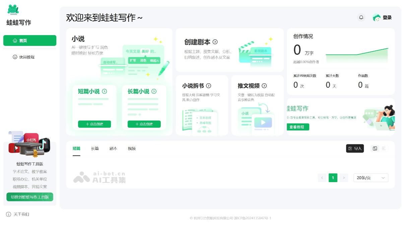Click 切换到蛙蛙写作工具版 in sidebar
Image resolution: width=402 pixels, height=226 pixels.
29,197
